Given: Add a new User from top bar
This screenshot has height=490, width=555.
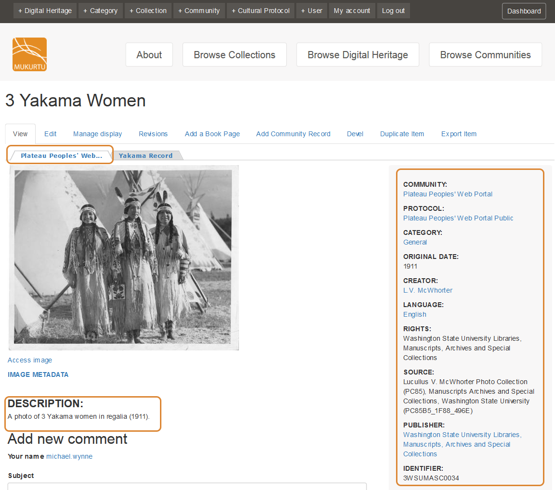Looking at the screenshot, I should tap(312, 11).
